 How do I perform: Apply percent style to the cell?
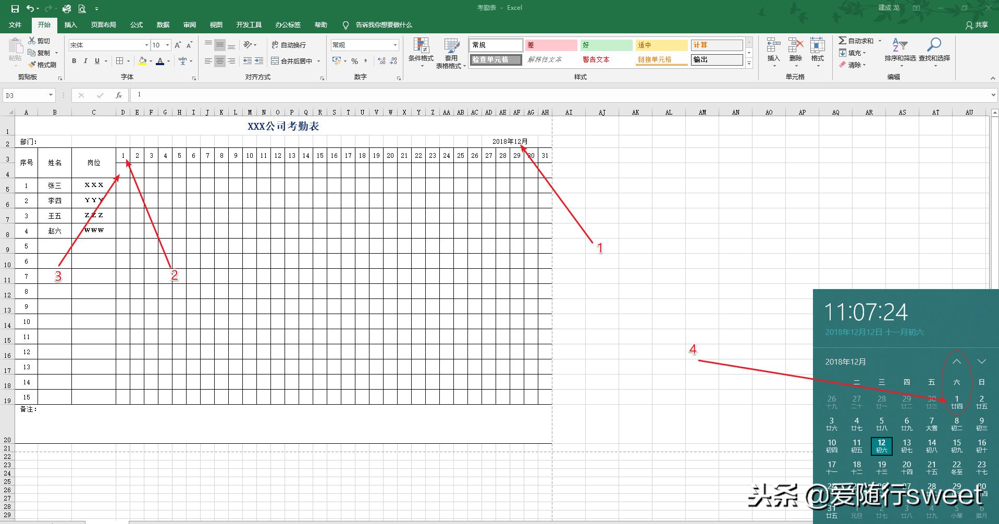[354, 61]
